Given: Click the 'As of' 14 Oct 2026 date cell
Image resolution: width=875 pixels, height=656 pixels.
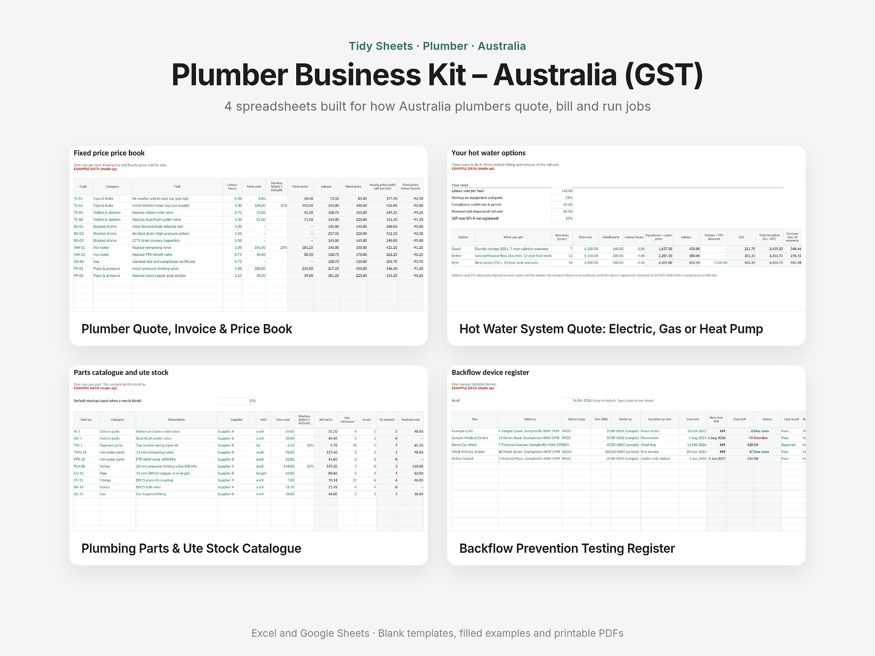Looking at the screenshot, I should 577,401.
